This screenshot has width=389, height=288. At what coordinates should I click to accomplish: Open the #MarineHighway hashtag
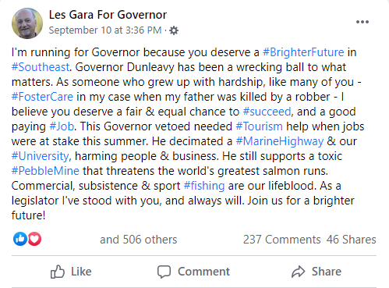[280, 141]
